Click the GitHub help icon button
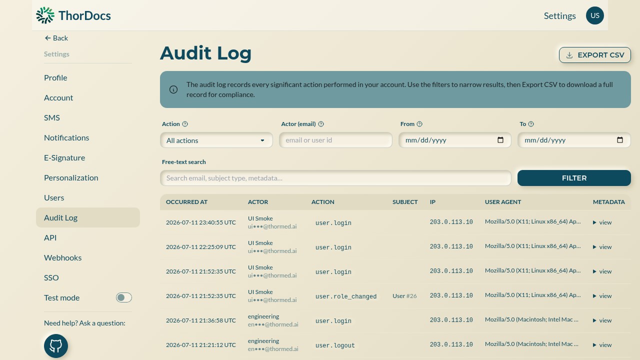 [x=56, y=346]
